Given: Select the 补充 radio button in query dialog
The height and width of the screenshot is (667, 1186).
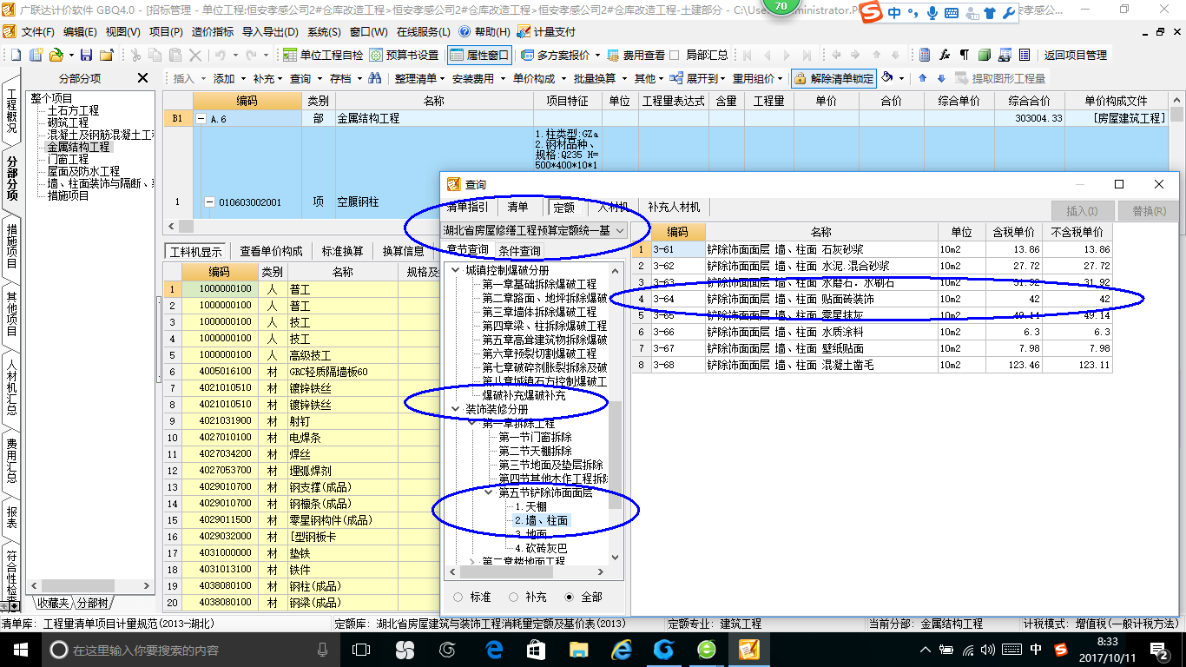Looking at the screenshot, I should tap(514, 598).
